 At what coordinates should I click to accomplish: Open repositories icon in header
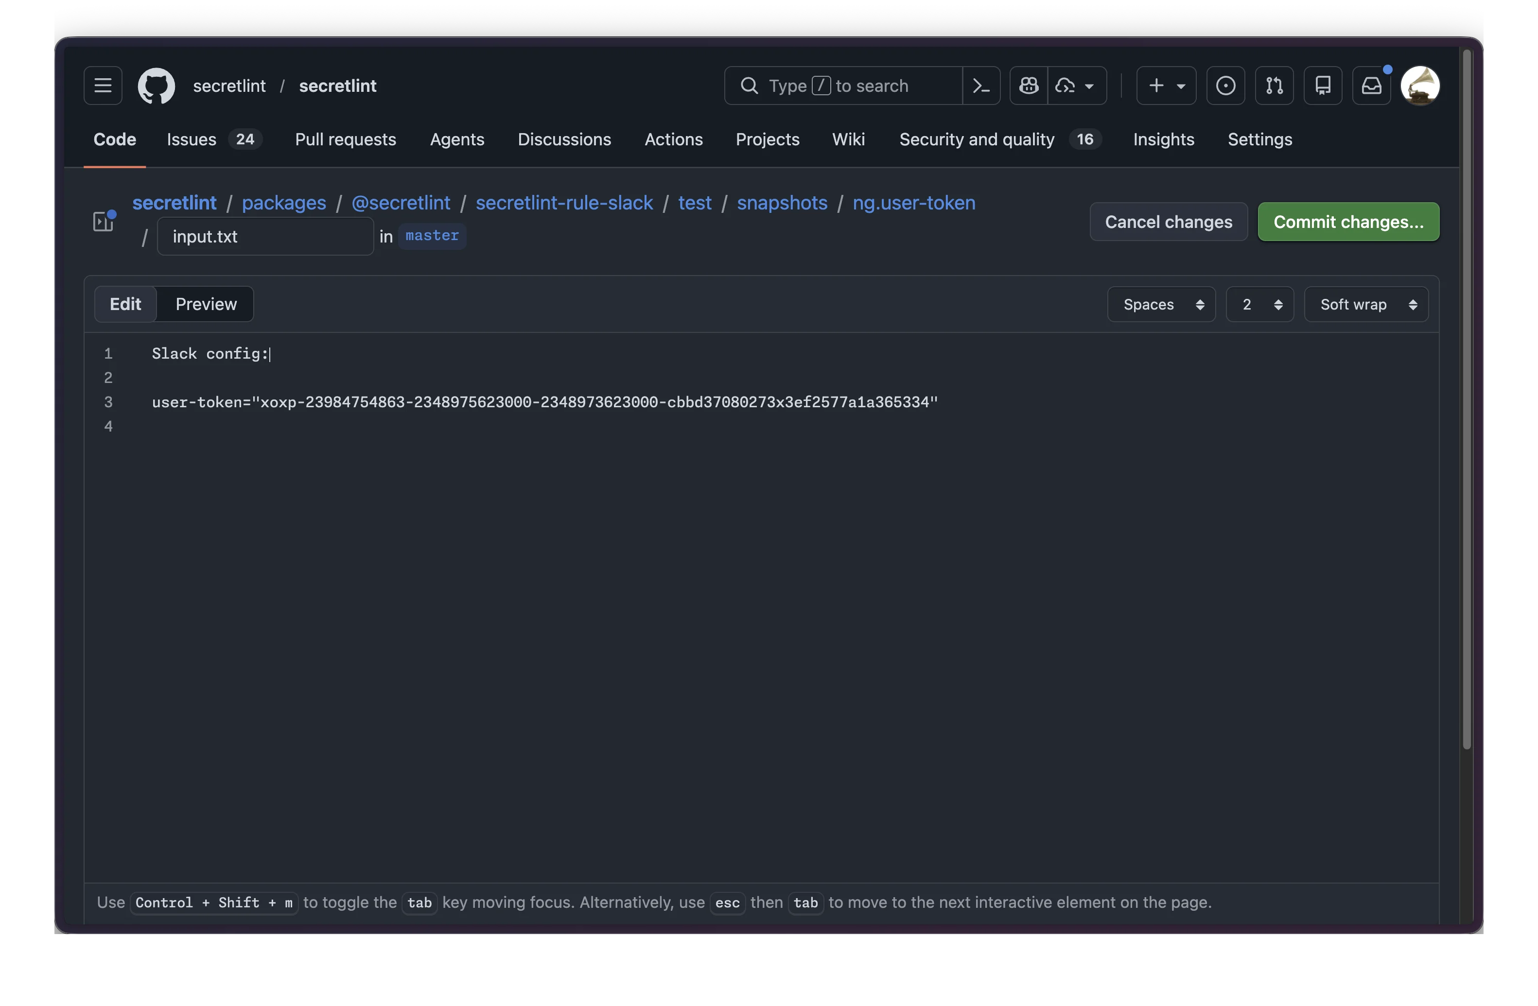coord(1323,85)
